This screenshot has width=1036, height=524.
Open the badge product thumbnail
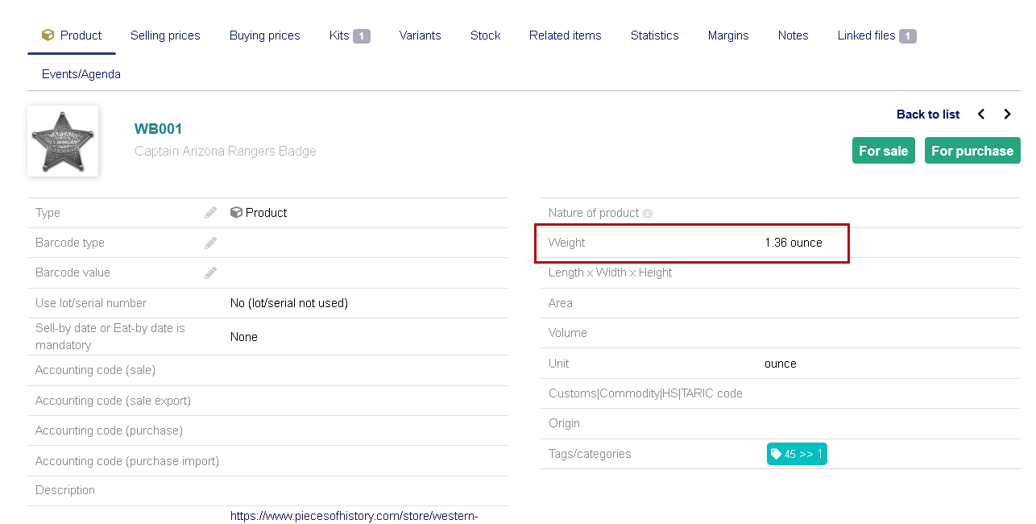[63, 141]
